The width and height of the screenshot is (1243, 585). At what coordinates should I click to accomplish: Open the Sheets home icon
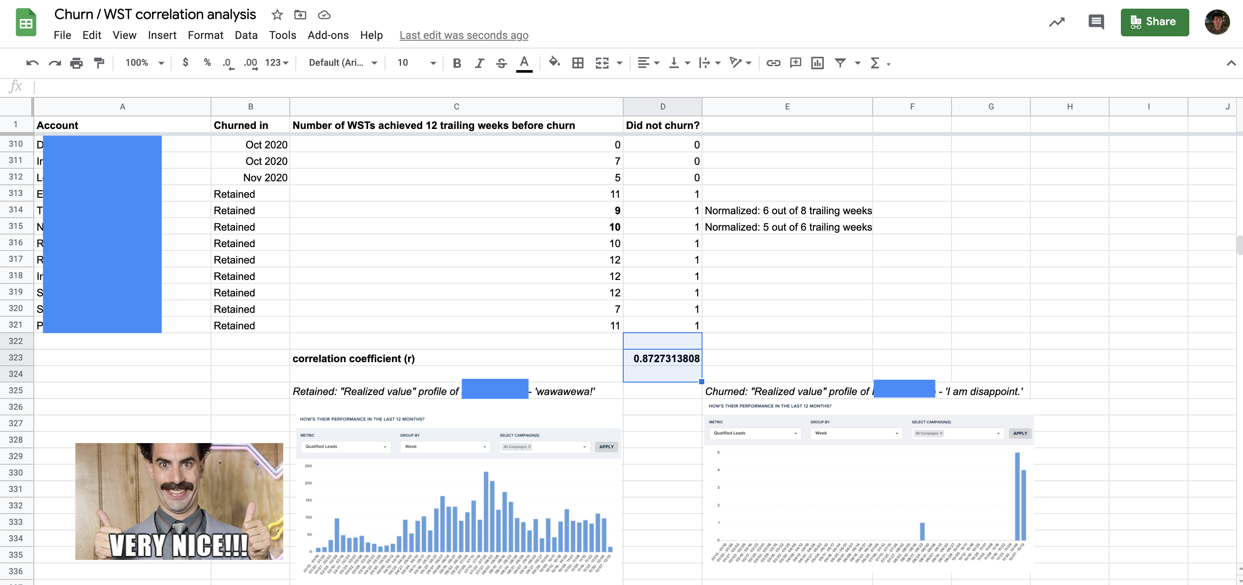[26, 22]
